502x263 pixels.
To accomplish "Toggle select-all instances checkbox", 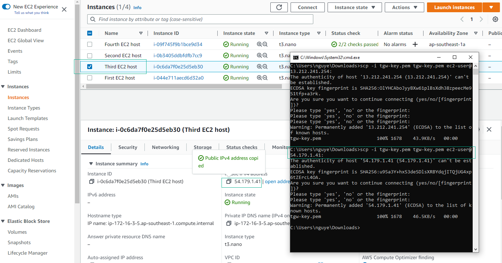I will [x=90, y=33].
